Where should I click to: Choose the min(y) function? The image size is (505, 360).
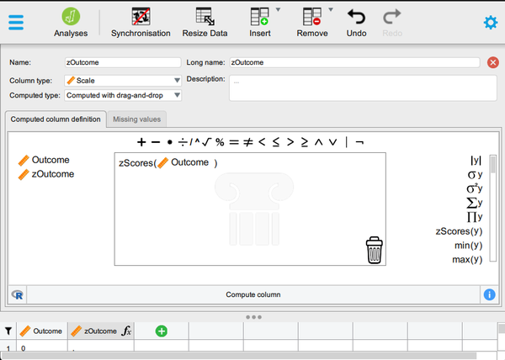468,245
